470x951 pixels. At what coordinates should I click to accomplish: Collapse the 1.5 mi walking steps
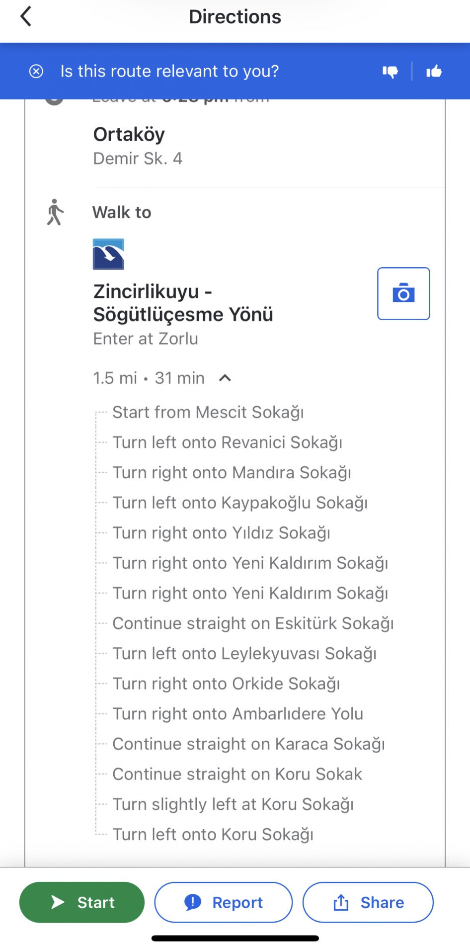tap(225, 378)
